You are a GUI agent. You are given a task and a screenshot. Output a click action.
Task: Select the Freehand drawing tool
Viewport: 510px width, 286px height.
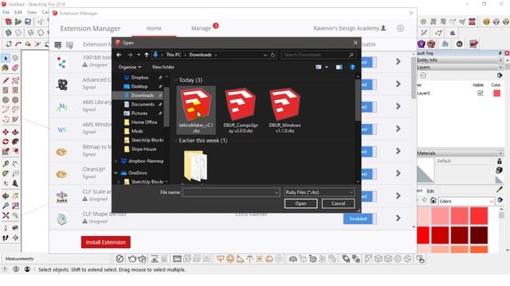[x=15, y=80]
